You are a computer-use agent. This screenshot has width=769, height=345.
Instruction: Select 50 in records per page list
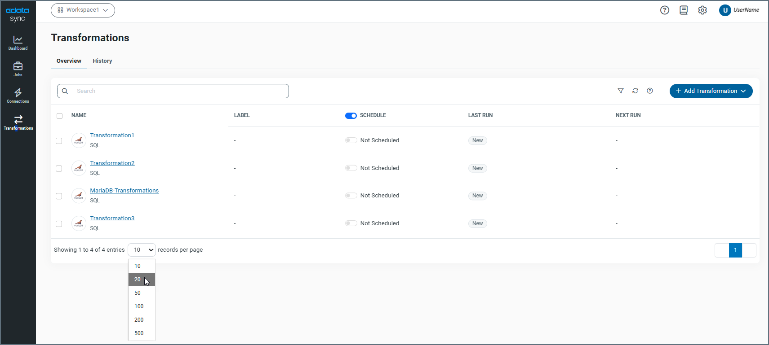pos(138,293)
